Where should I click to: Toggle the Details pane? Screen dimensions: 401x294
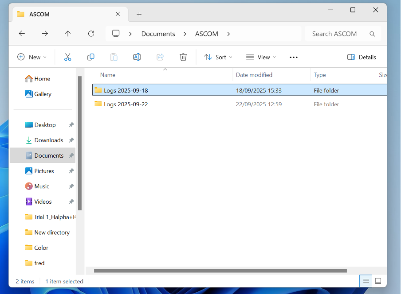[x=362, y=57]
